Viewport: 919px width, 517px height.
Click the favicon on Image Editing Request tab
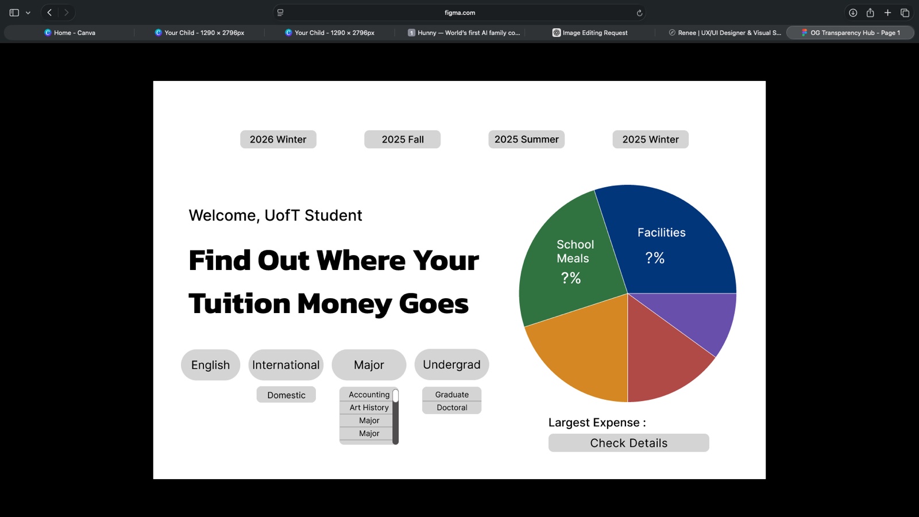557,33
